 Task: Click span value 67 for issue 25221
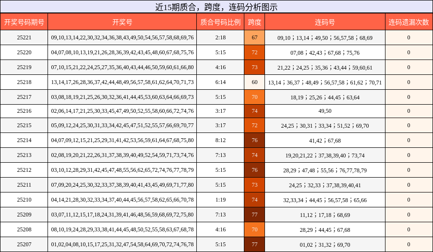pyautogui.click(x=254, y=37)
